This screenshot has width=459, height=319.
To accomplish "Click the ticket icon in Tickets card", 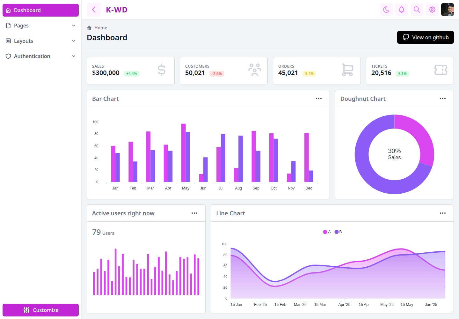I will tap(441, 70).
